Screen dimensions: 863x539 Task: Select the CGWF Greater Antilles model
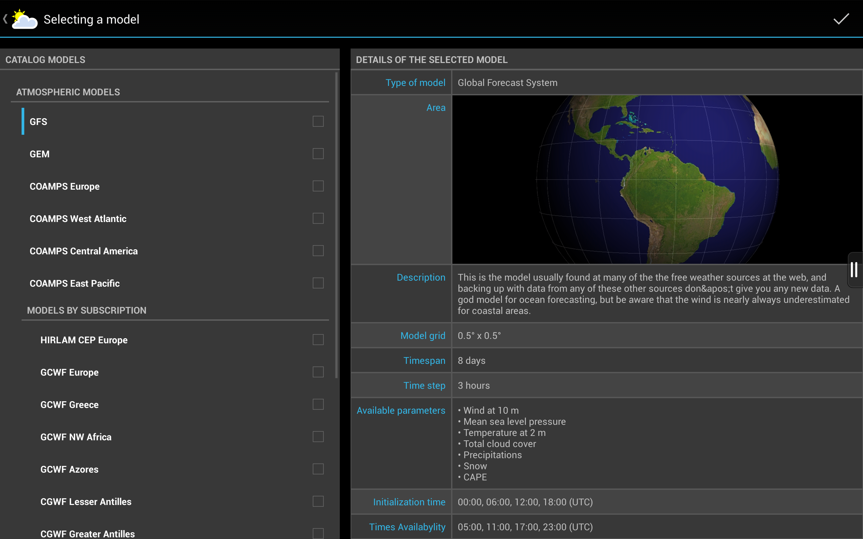87,533
